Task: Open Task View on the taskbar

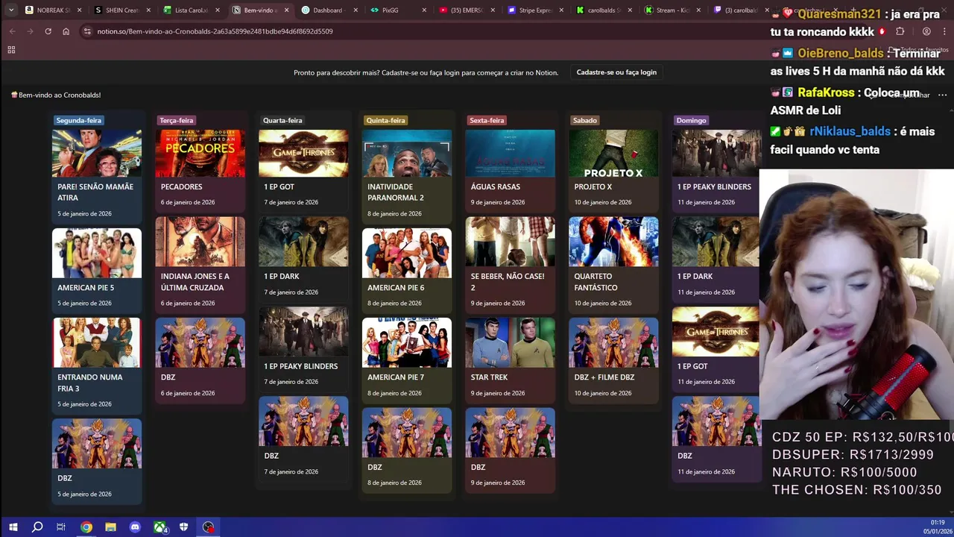Action: click(61, 527)
